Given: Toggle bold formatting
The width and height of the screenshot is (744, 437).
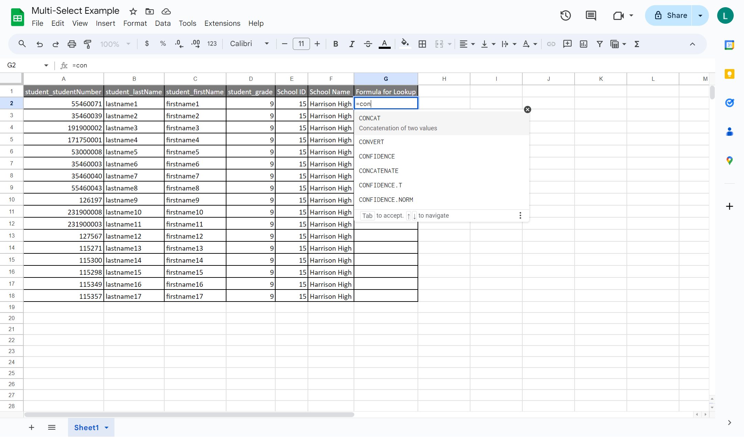Looking at the screenshot, I should point(336,44).
